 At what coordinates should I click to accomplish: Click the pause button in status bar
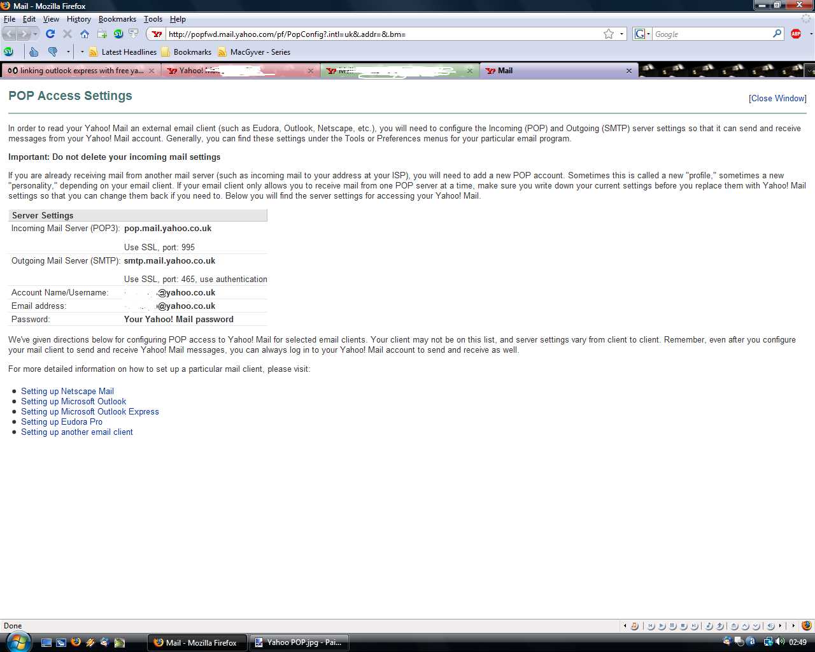tap(673, 626)
